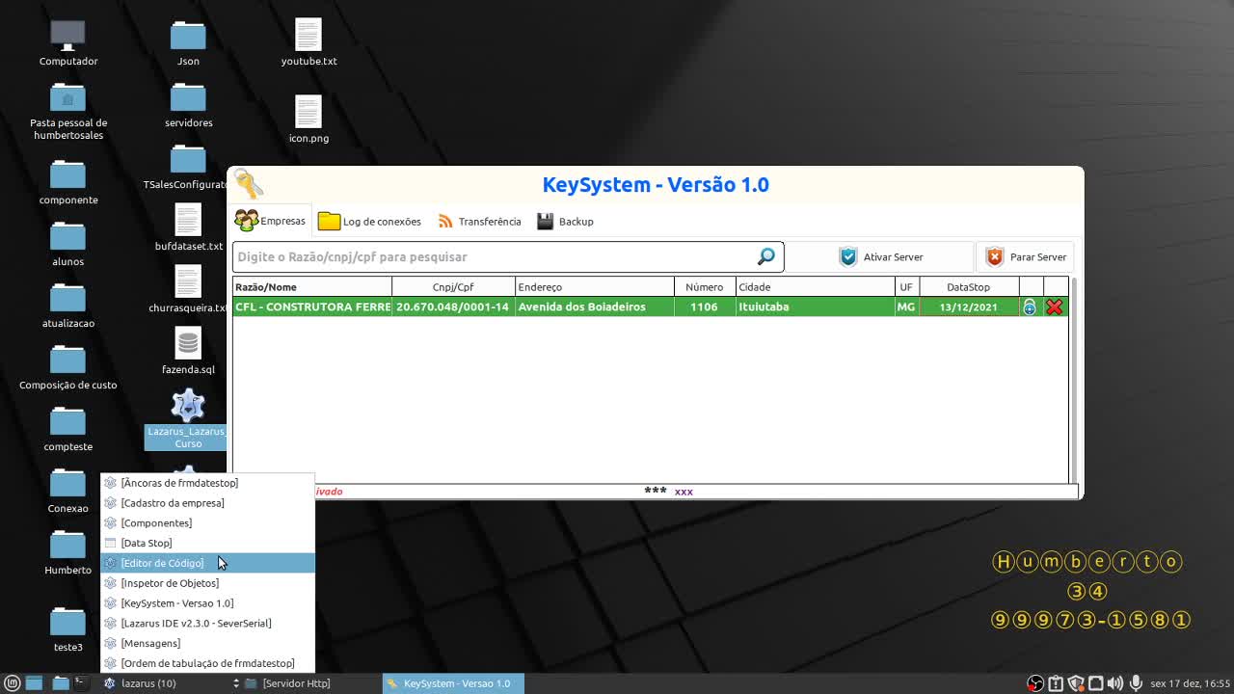Click taskbar expand arrows next to lazarus group
The width and height of the screenshot is (1234, 694).
235,683
